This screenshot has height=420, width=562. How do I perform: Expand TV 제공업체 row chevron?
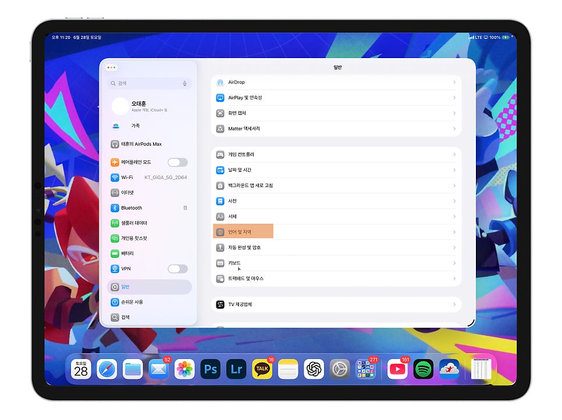454,304
